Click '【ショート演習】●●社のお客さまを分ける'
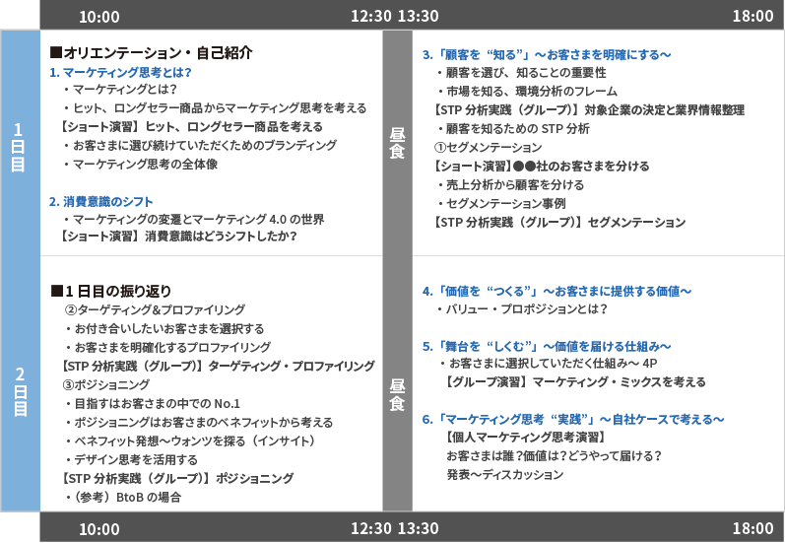Viewport: 785px width, 543px height. point(541,167)
